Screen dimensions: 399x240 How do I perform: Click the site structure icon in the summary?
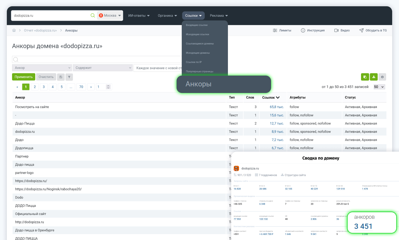(x=283, y=175)
